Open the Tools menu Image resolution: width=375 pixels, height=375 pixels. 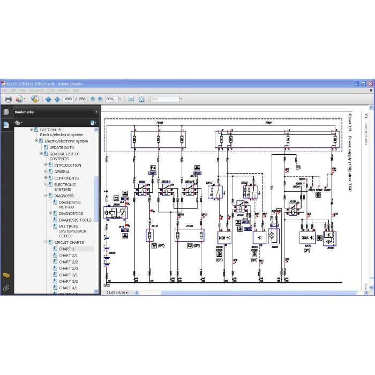coord(51,91)
